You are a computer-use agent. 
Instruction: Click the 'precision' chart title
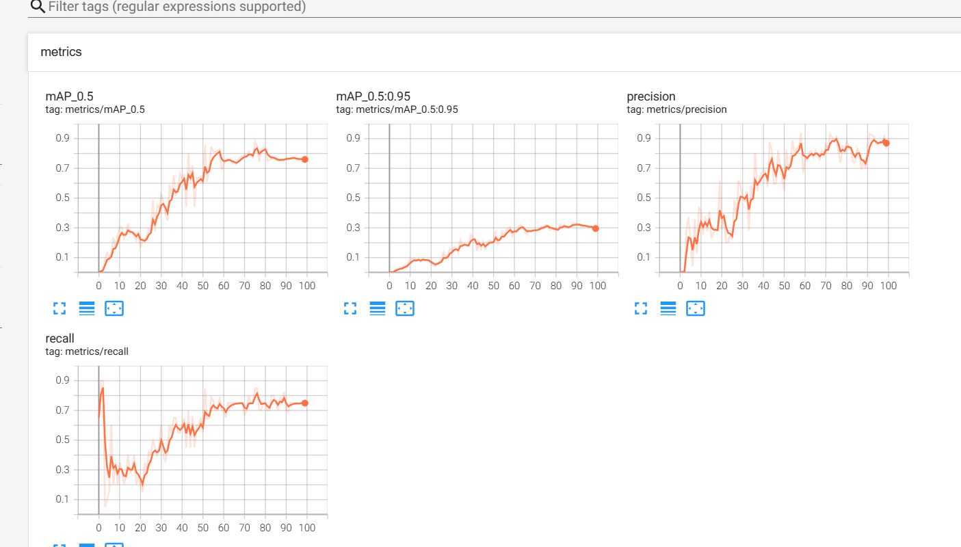[651, 96]
